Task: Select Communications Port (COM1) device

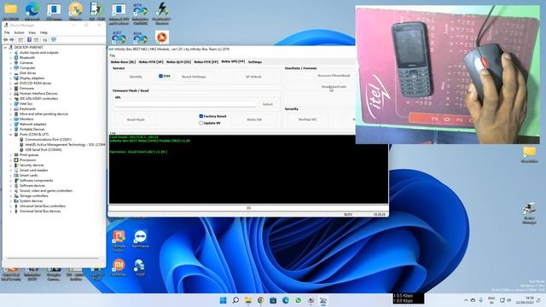Action: (48, 139)
